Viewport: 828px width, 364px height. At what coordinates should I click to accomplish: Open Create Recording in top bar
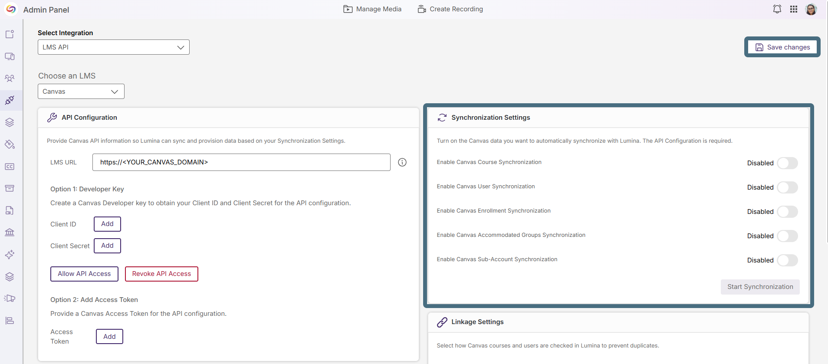coord(450,9)
